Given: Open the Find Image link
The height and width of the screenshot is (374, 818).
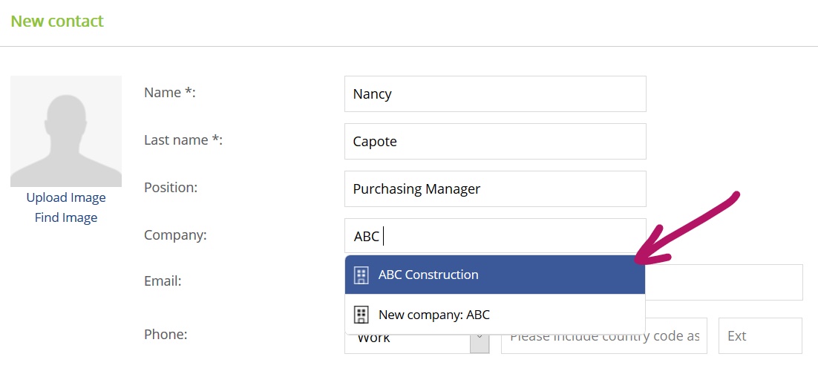Looking at the screenshot, I should pos(66,217).
